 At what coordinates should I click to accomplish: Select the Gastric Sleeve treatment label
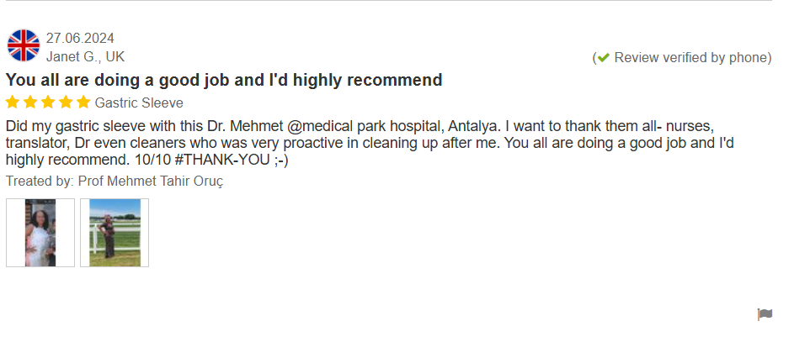(139, 103)
